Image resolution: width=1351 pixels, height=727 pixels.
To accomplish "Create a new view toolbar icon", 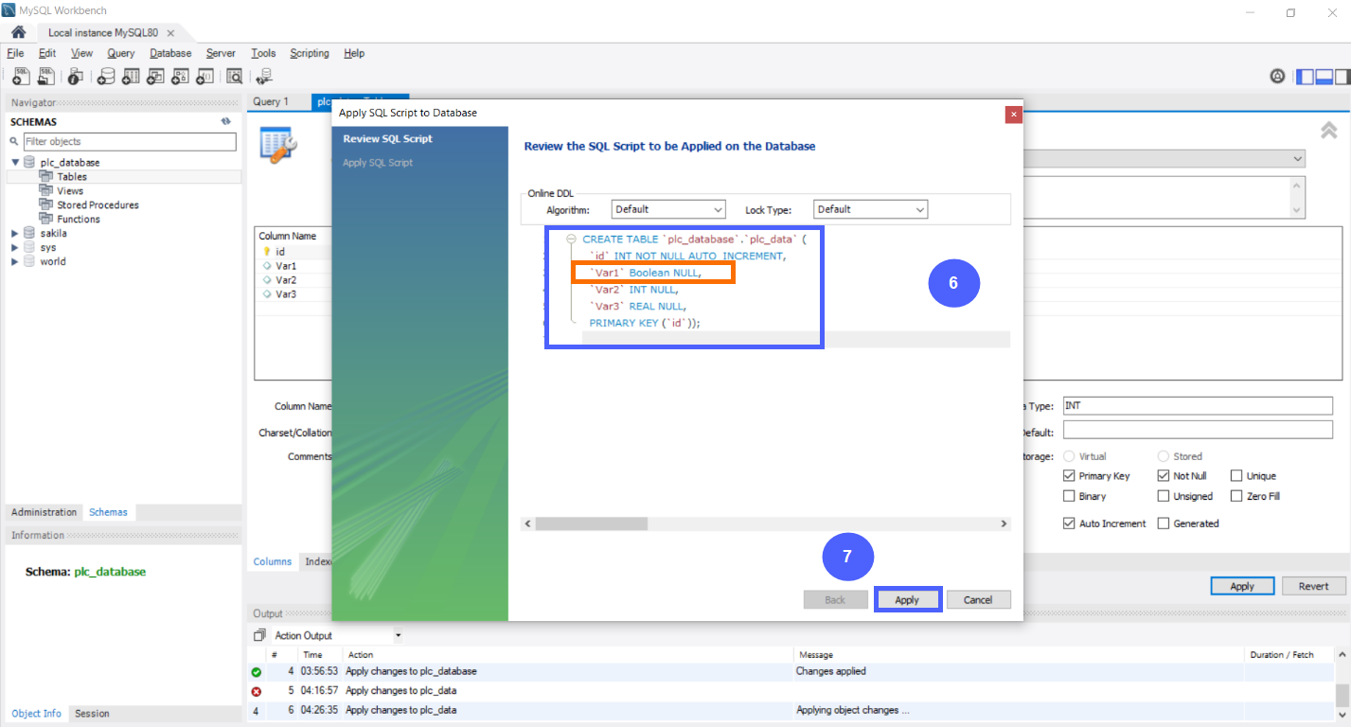I will pyautogui.click(x=156, y=76).
